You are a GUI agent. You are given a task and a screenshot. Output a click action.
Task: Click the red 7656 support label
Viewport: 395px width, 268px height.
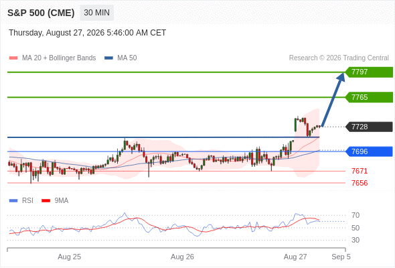[x=360, y=183]
